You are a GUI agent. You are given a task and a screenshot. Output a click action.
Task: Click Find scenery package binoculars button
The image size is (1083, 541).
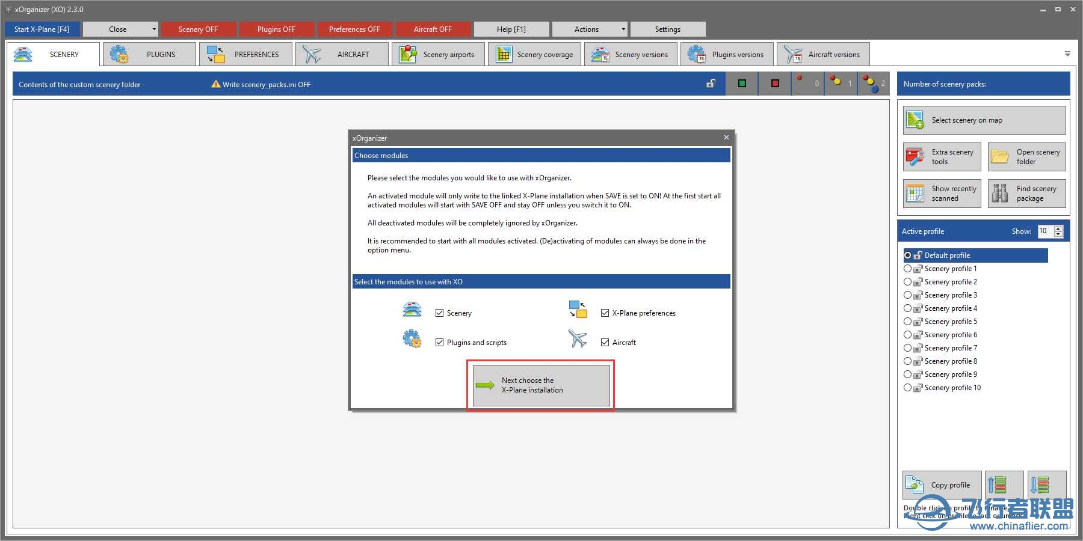point(1027,194)
